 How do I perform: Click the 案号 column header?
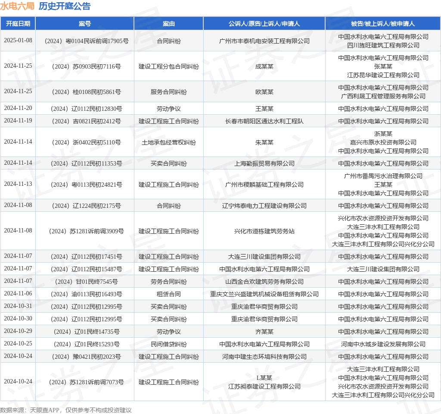pyautogui.click(x=85, y=24)
